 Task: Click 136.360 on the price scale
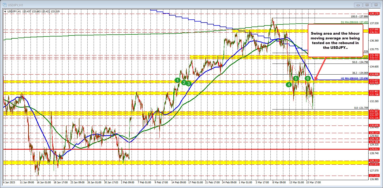[374, 40]
